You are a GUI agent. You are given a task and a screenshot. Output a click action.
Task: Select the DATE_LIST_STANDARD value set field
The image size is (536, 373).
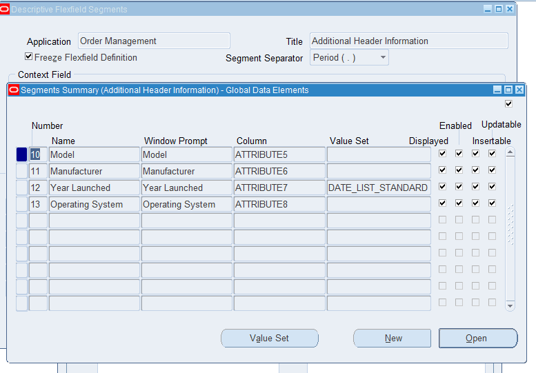tap(378, 188)
